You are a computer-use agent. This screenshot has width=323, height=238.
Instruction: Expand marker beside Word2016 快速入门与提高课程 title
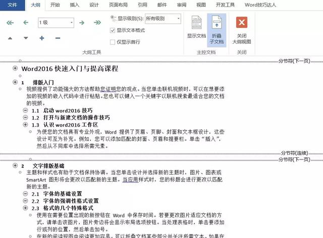(x=15, y=68)
